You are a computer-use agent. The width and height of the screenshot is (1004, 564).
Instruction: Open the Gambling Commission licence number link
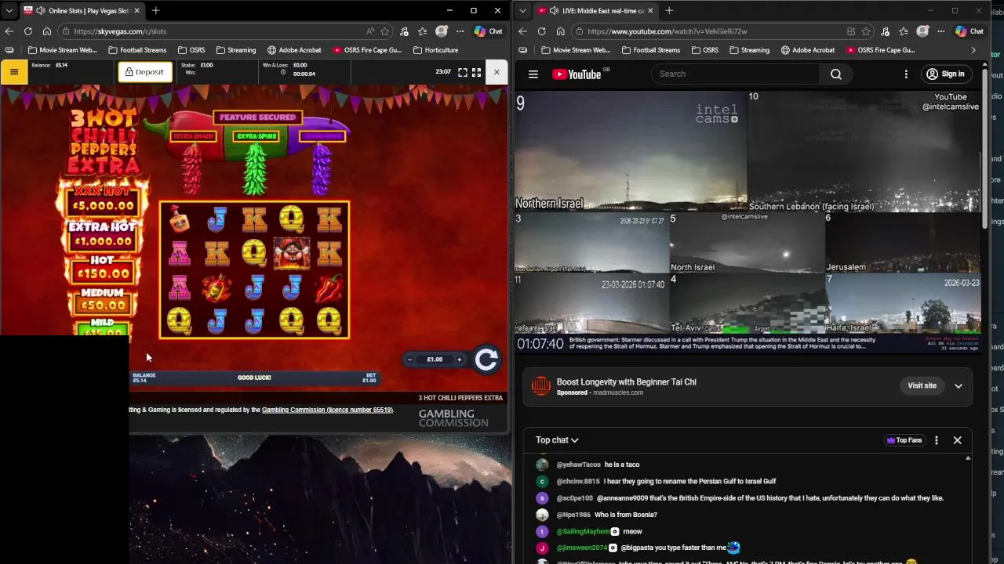pyautogui.click(x=327, y=410)
